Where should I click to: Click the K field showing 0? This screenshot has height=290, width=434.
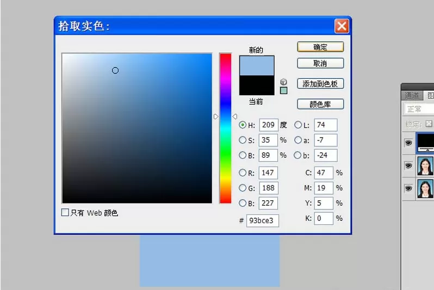point(324,218)
